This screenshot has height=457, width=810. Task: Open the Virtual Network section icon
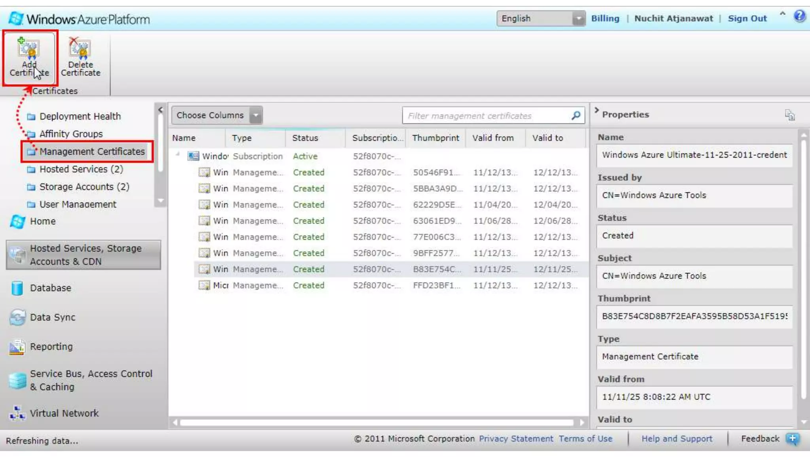pos(17,413)
